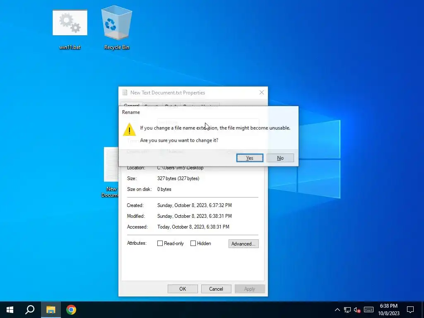424x318 pixels.
Task: Open taskbar Search magnifier
Action: pyautogui.click(x=30, y=310)
